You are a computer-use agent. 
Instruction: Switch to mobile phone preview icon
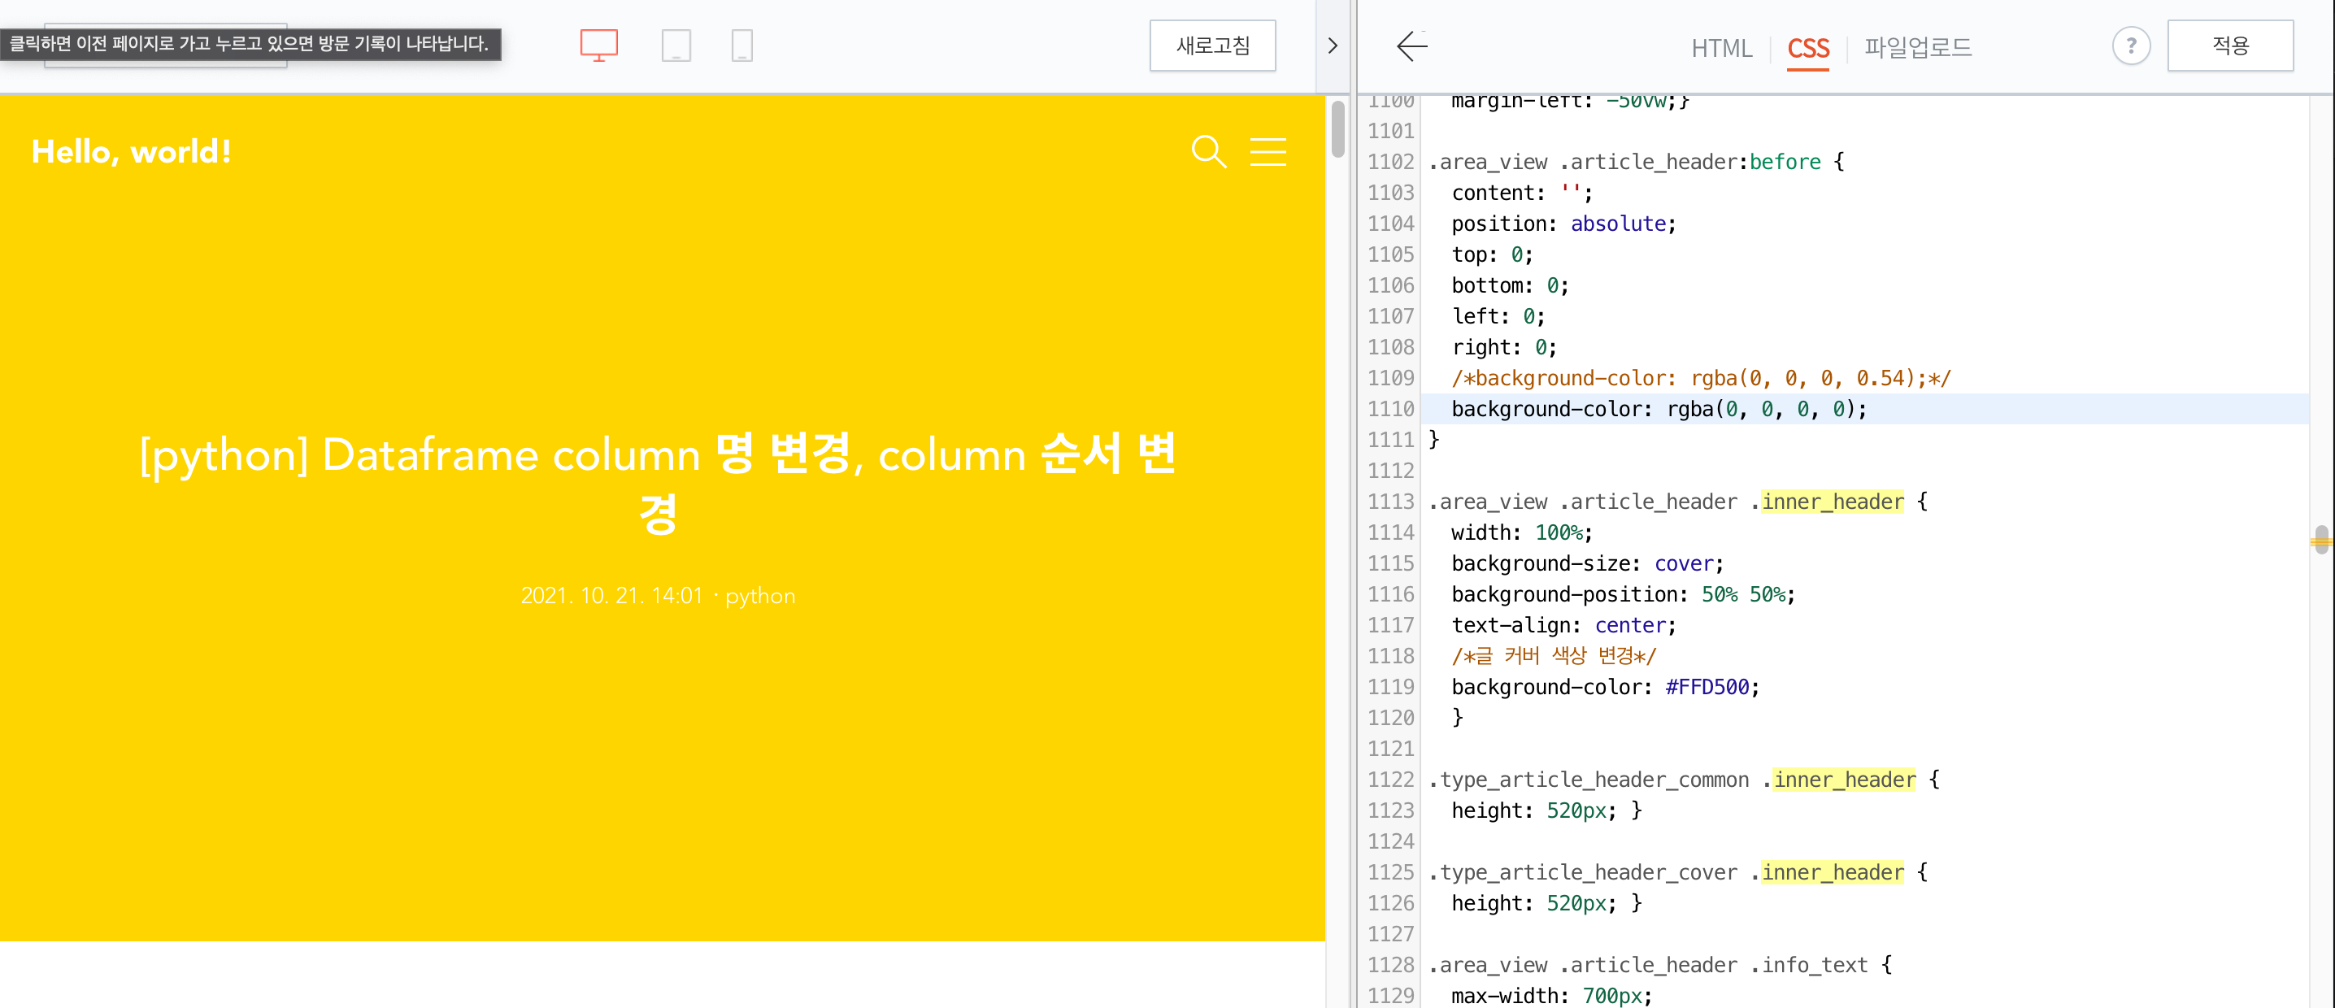pos(741,46)
